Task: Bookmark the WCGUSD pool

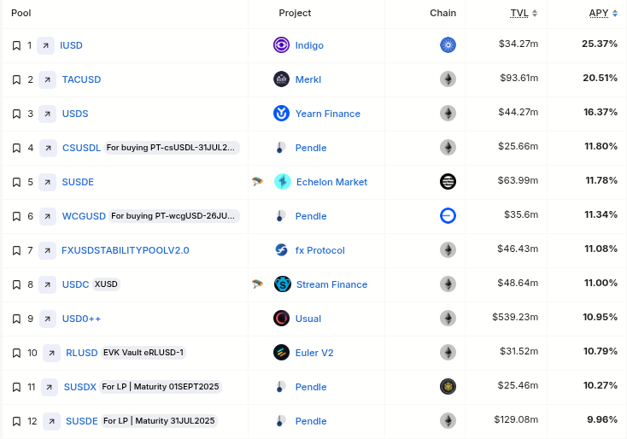Action: [x=16, y=216]
